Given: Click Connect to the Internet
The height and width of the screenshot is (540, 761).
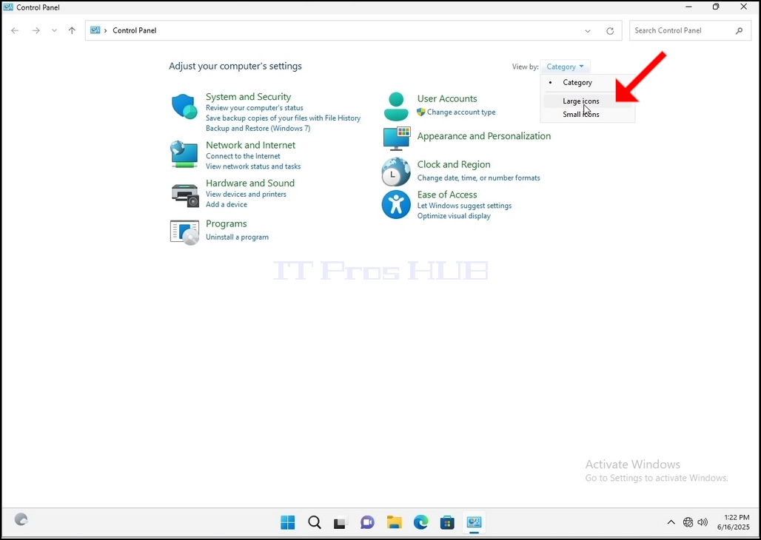Looking at the screenshot, I should [243, 156].
